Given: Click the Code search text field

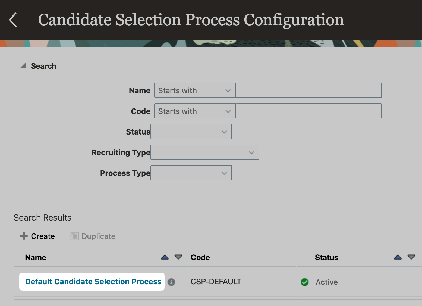Looking at the screenshot, I should (x=309, y=111).
